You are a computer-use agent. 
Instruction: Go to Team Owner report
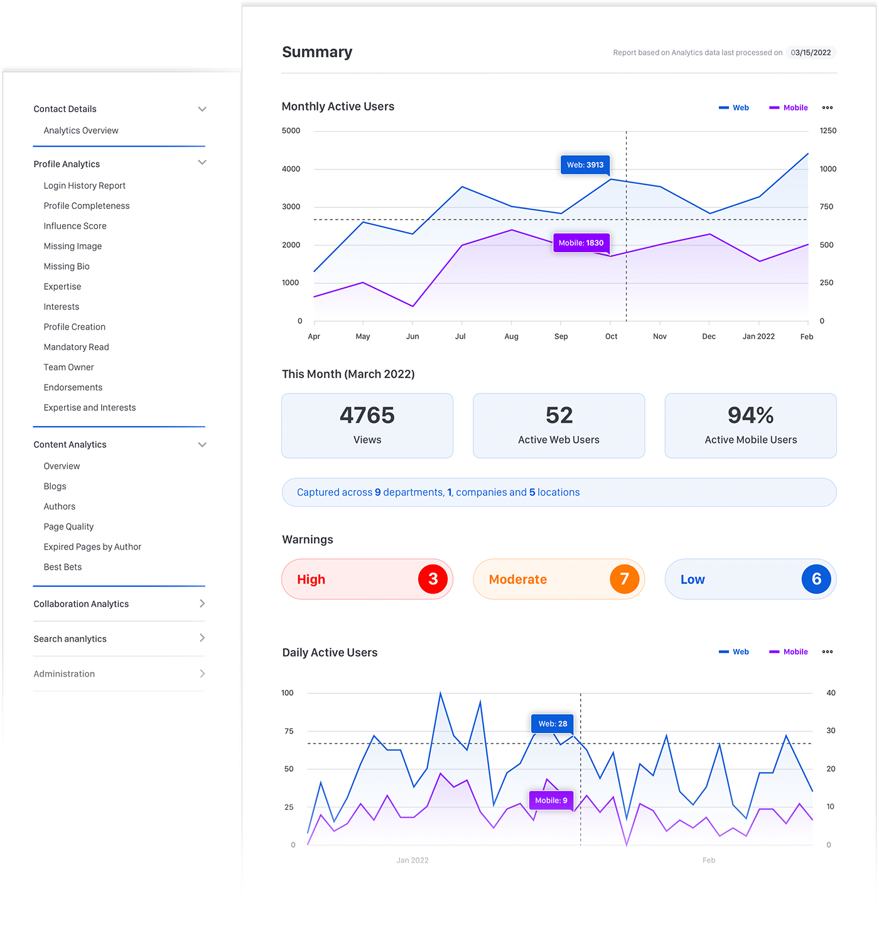(x=69, y=367)
